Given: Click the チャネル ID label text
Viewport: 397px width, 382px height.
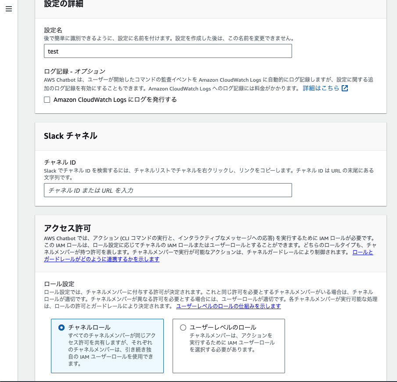Looking at the screenshot, I should pos(60,162).
